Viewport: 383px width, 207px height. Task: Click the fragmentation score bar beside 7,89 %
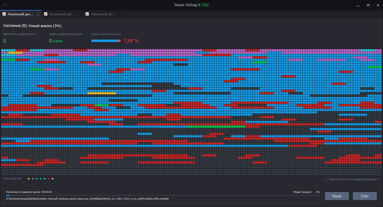pyautogui.click(x=106, y=41)
